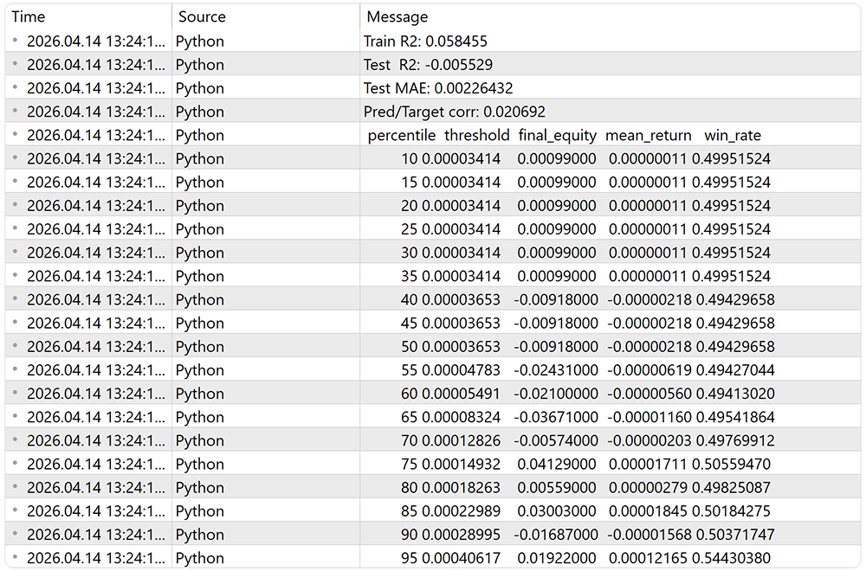Image resolution: width=866 pixels, height=571 pixels.
Task: Select the Test R2: -0.005529 message
Action: point(429,64)
